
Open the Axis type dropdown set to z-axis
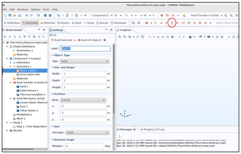87,132
